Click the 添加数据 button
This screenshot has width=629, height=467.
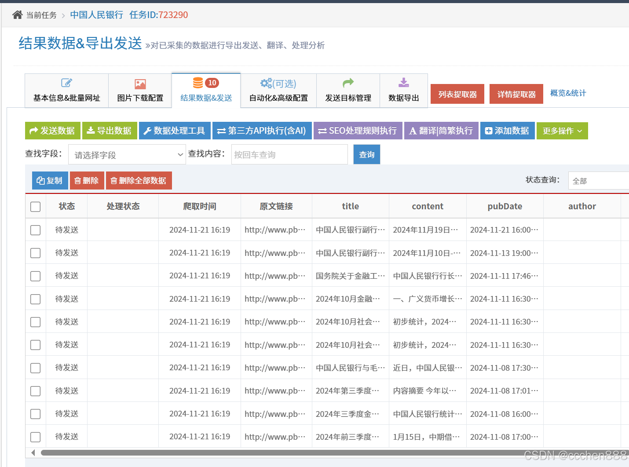coord(508,131)
